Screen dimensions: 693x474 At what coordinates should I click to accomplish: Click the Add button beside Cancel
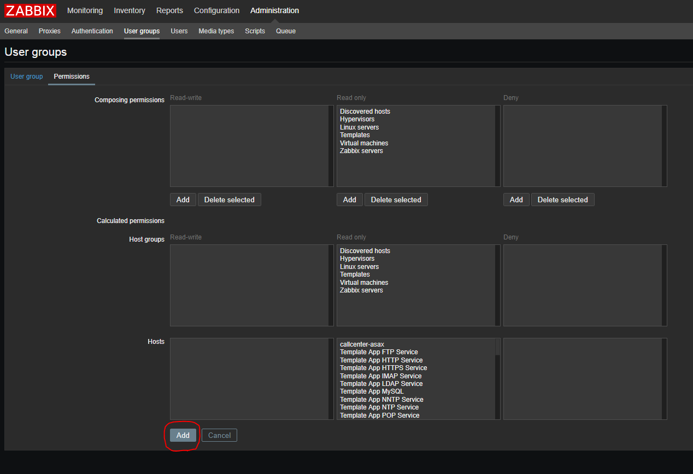pos(183,435)
